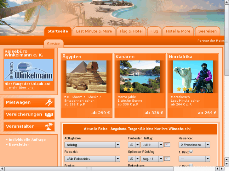The image size is (229, 171).
Task: Click the Winkelmann Reisebüro logo
Action: pyautogui.click(x=29, y=70)
